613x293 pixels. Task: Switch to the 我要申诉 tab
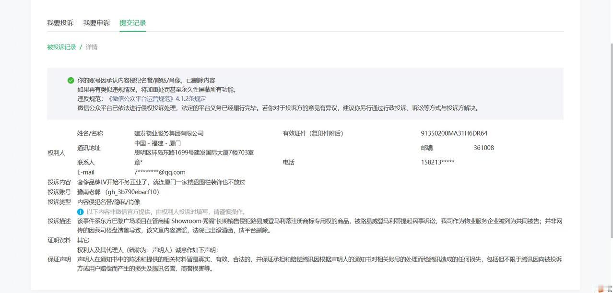[x=96, y=23]
